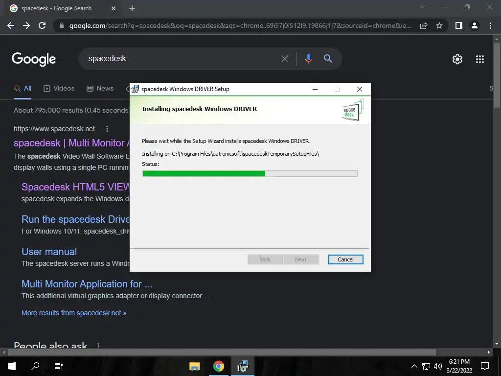The width and height of the screenshot is (501, 376).
Task: Click the spacedesk | Multi Monitor result link
Action: click(x=71, y=142)
